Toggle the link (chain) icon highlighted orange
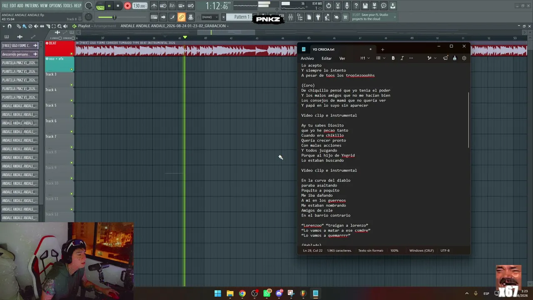Viewport: 533px width, 300px height. (181, 17)
